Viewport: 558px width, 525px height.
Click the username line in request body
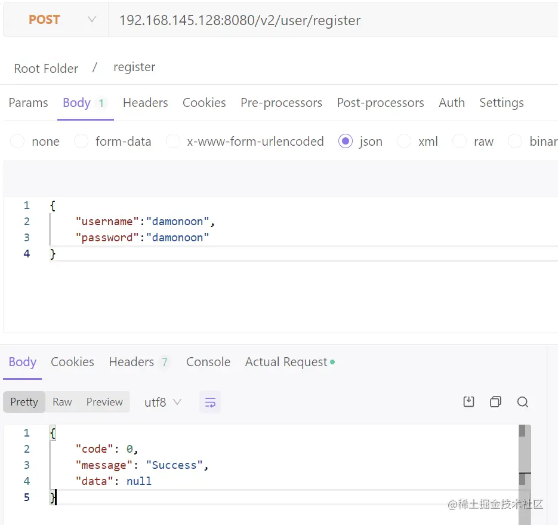point(145,222)
